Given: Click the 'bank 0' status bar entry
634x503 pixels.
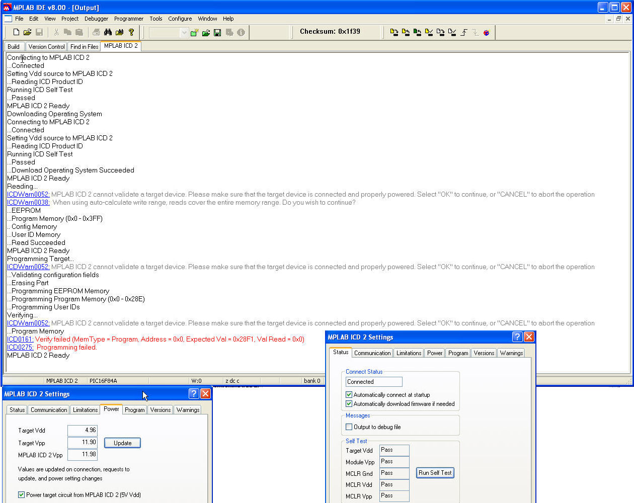Looking at the screenshot, I should tap(312, 381).
